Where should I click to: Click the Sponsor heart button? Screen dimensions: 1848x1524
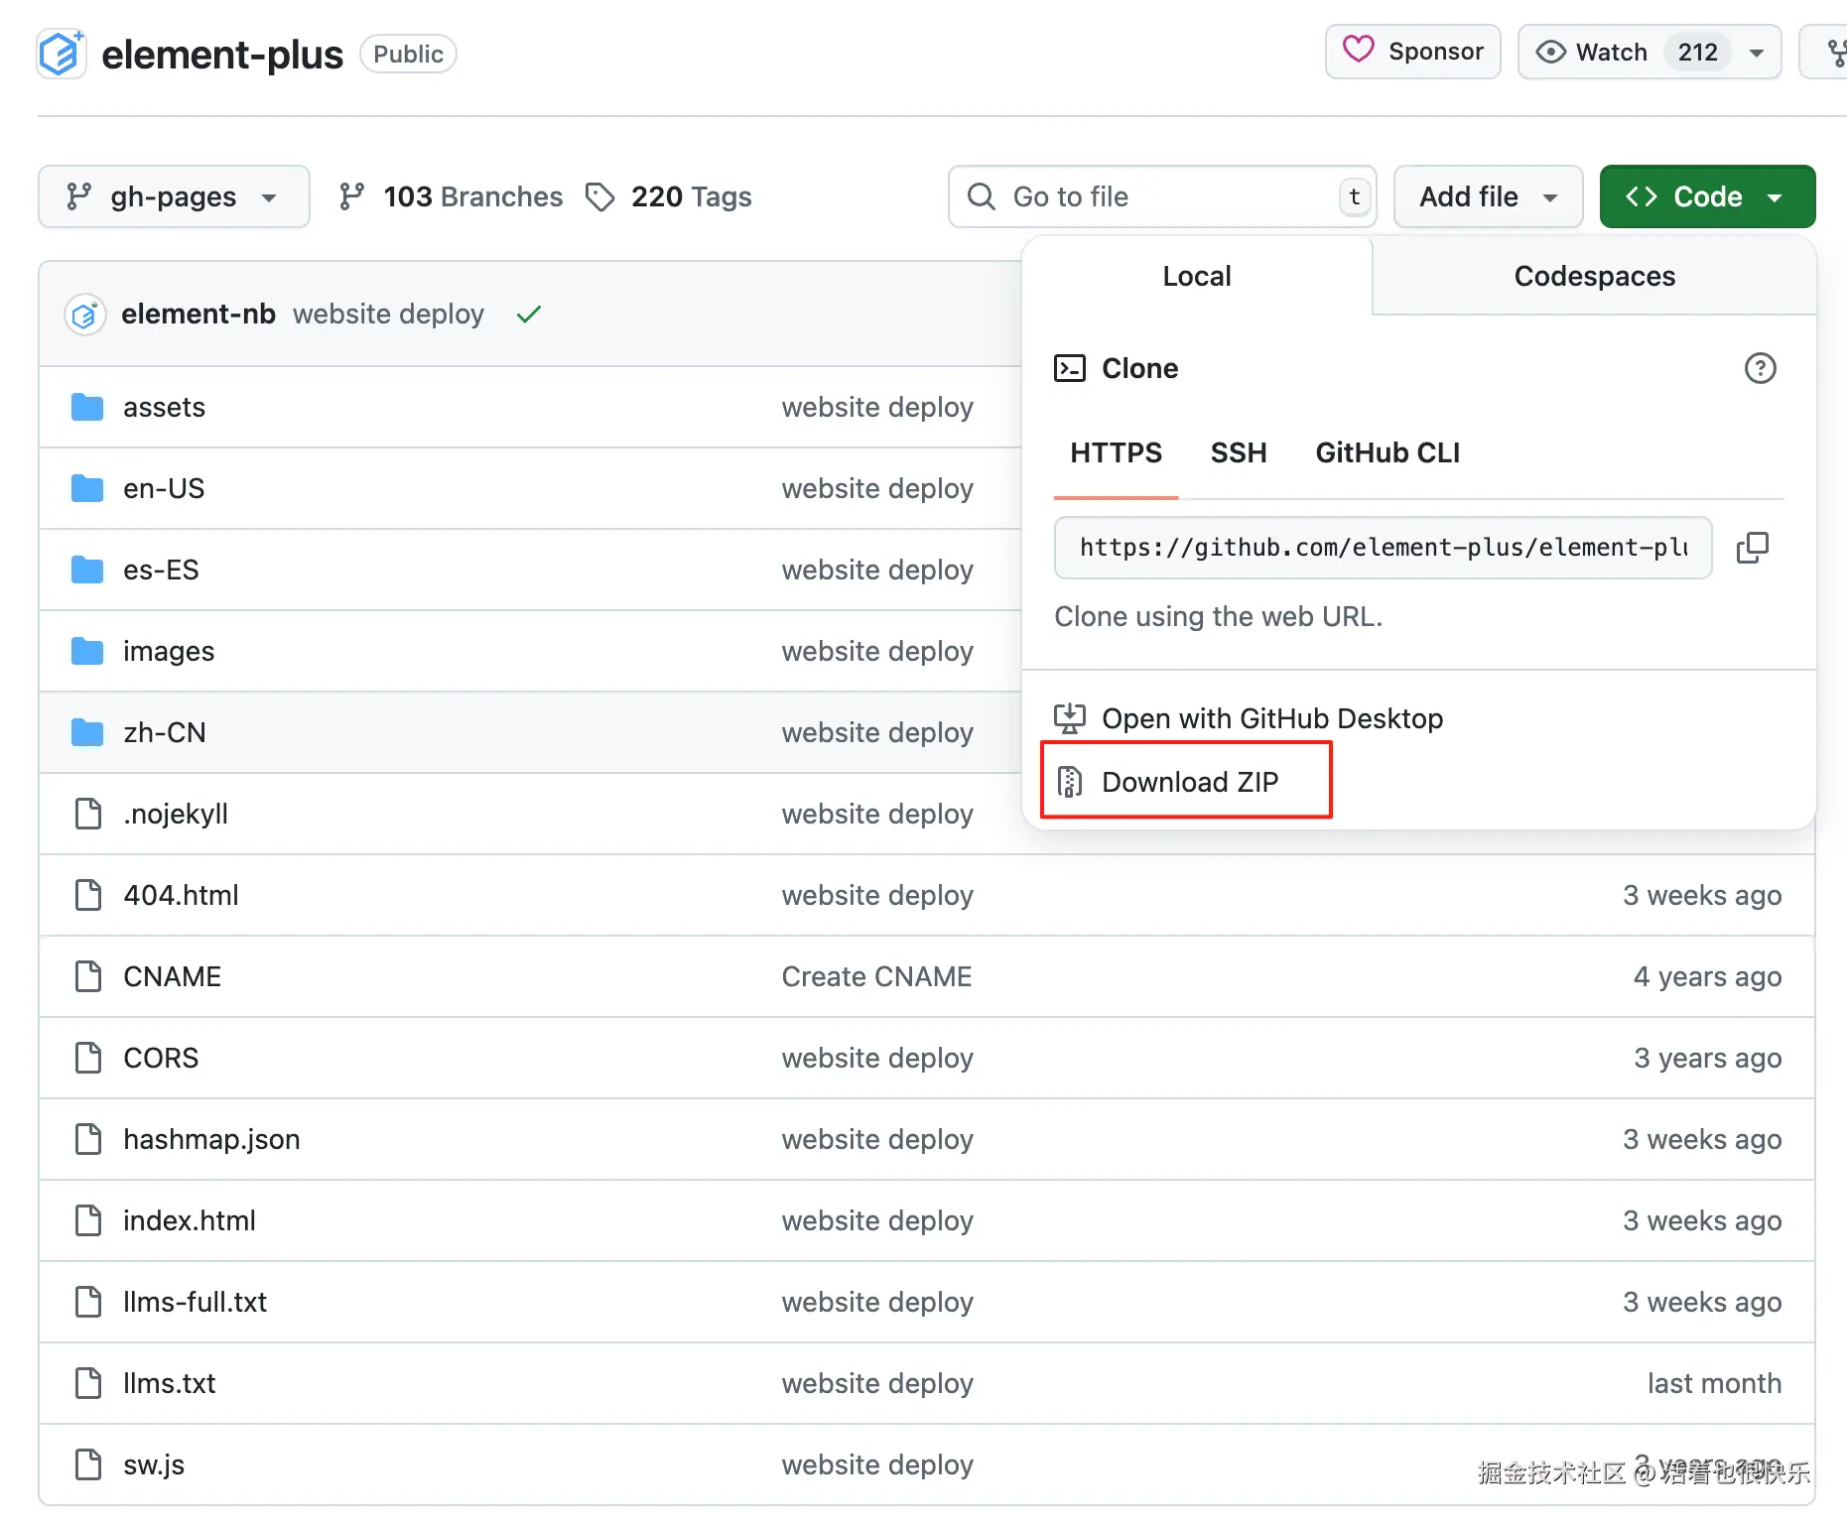[x=1412, y=52]
